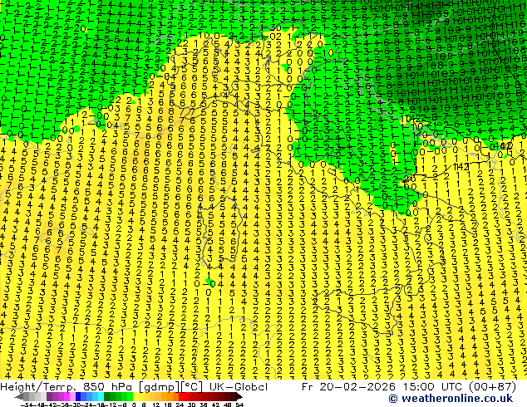This screenshot has height=407, width=527.
Task: Click the 'Fr 20-02-2026' date text
Action: point(348,387)
